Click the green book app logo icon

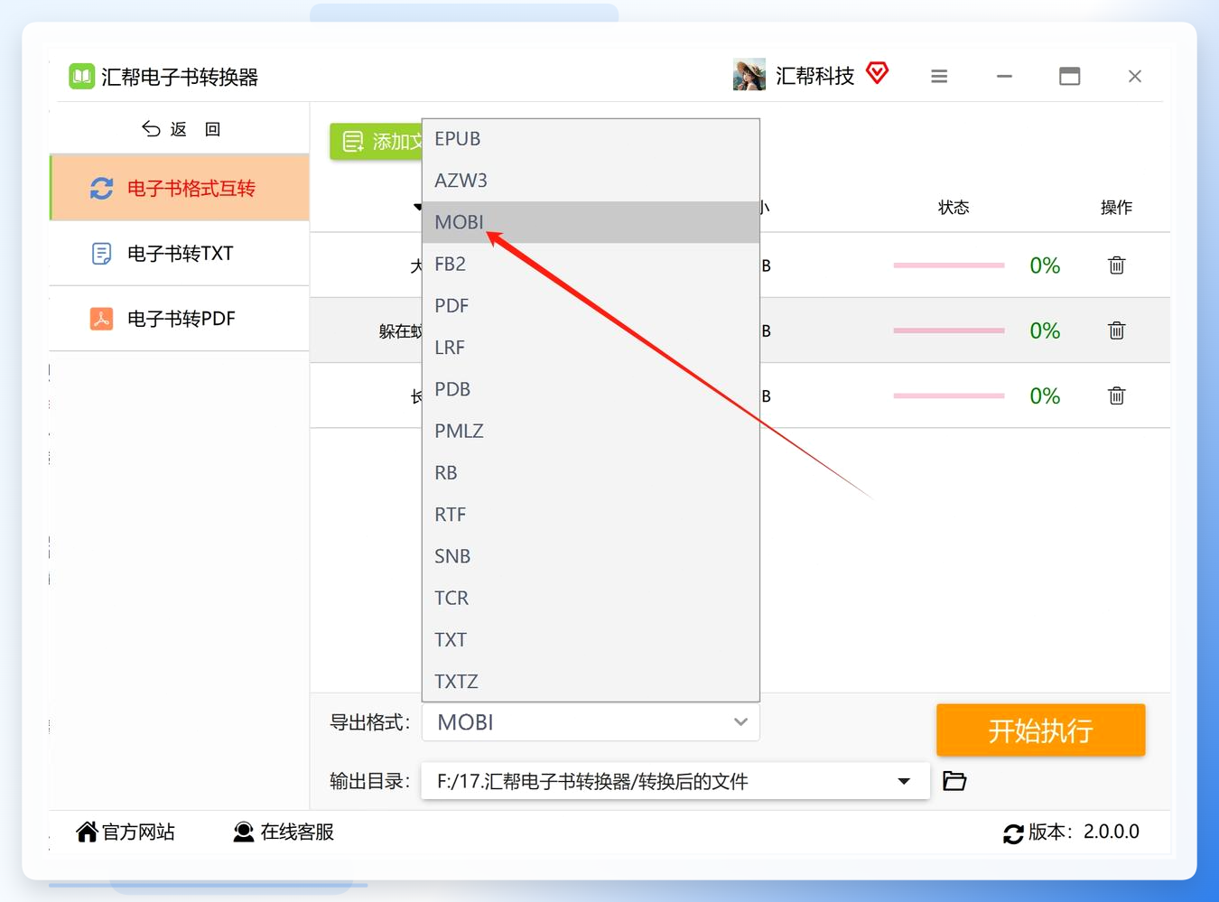(81, 77)
